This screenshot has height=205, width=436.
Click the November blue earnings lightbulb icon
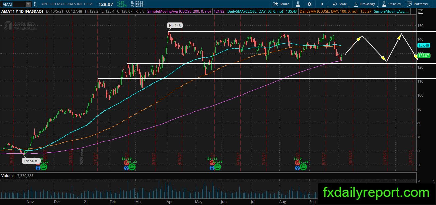[38, 167]
